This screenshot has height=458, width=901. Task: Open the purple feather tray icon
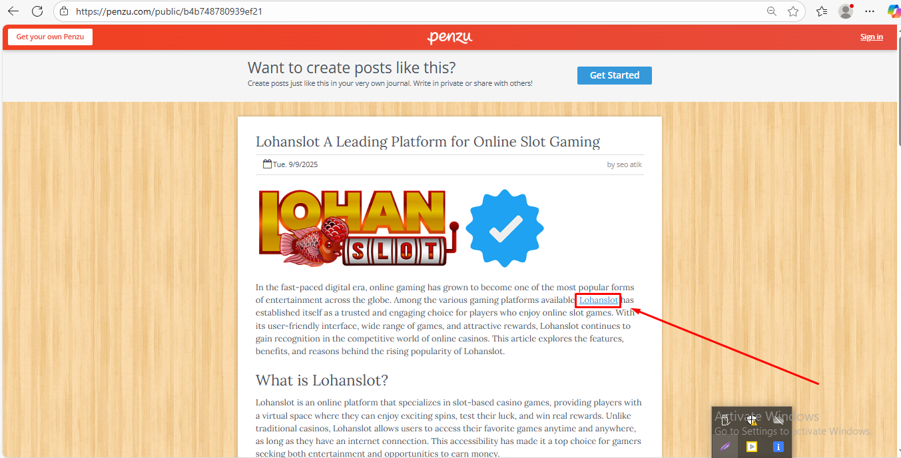(x=726, y=447)
